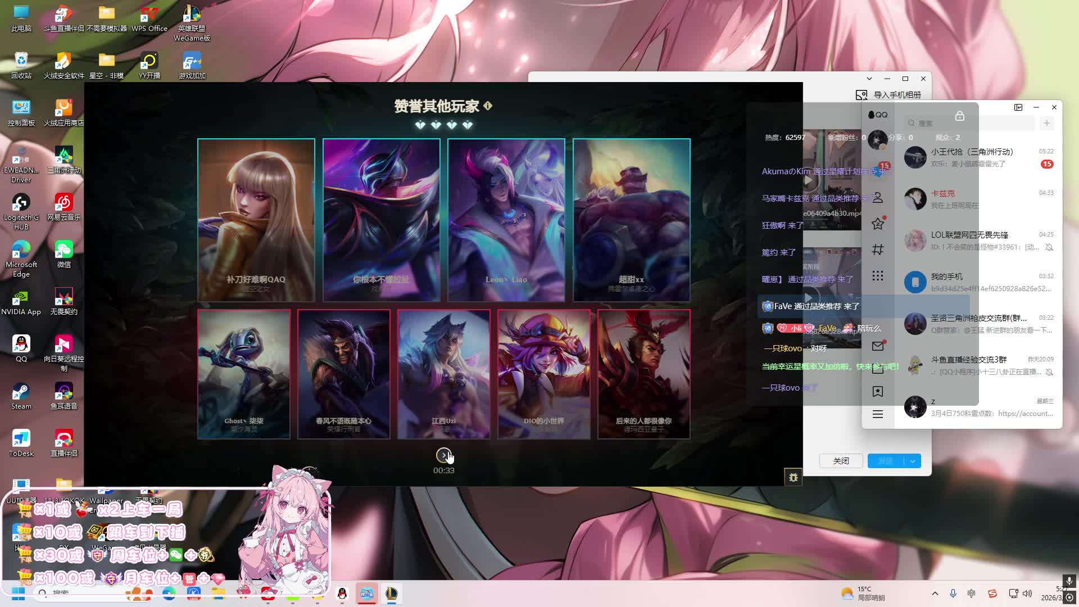Click the info icon beside 赞誉其他玩家 title
1079x607 pixels.
(488, 106)
